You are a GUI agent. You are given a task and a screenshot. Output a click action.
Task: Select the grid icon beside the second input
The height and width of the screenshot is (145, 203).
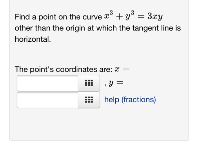click(89, 100)
